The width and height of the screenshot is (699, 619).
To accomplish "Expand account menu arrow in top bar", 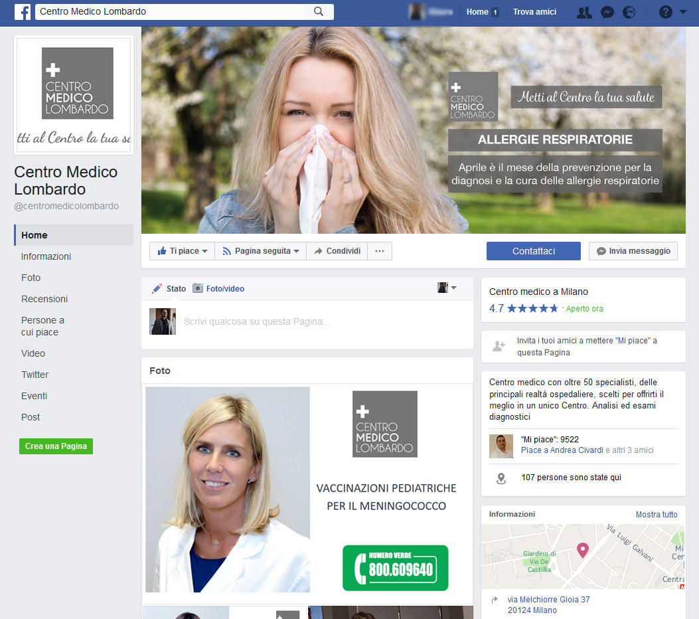I will 683,12.
